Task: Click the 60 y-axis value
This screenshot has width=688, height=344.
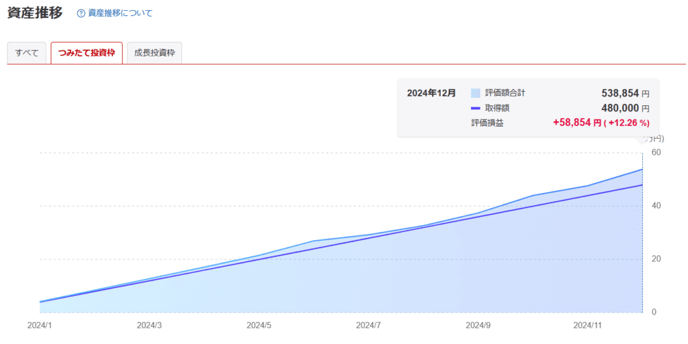Action: coord(656,152)
